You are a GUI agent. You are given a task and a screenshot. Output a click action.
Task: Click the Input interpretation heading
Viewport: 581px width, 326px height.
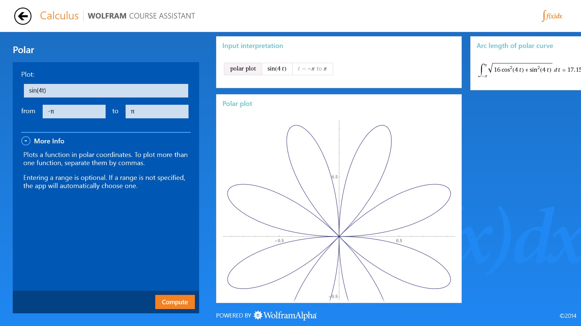click(x=253, y=46)
